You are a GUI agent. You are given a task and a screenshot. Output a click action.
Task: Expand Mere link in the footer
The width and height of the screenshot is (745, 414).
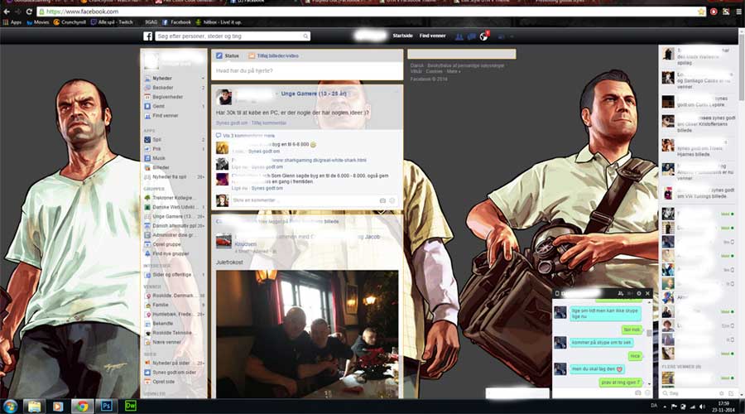453,71
